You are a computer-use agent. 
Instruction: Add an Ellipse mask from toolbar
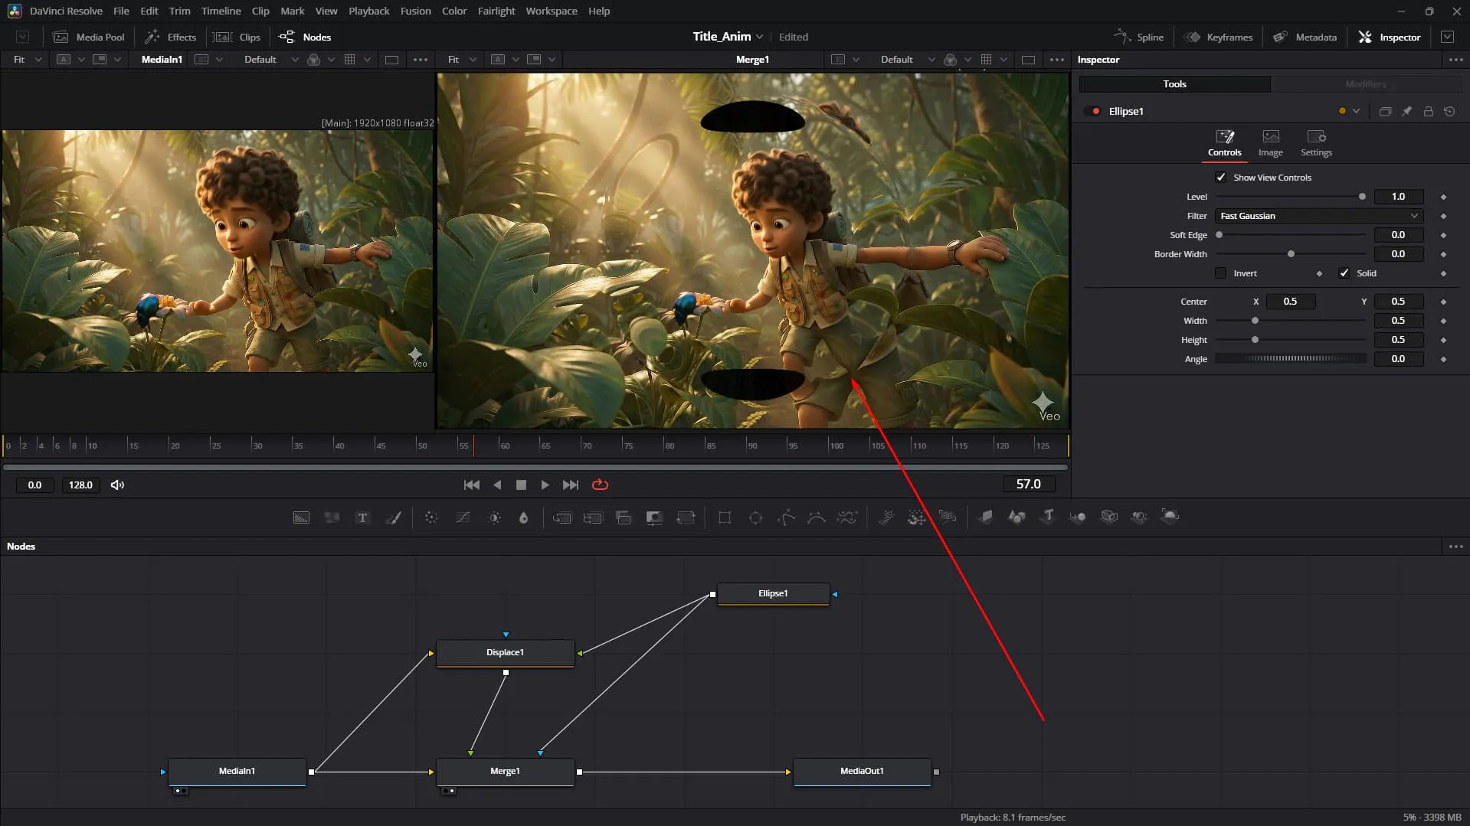tap(755, 518)
